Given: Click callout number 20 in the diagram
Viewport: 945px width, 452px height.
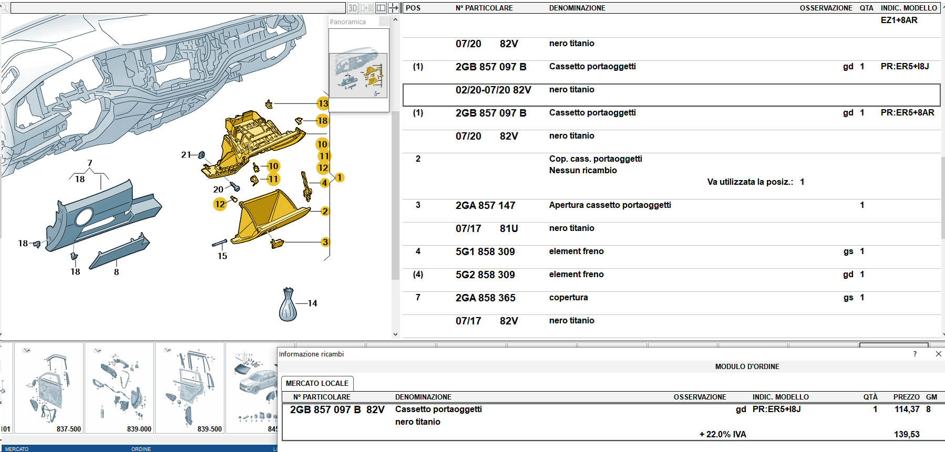Looking at the screenshot, I should pos(218,189).
